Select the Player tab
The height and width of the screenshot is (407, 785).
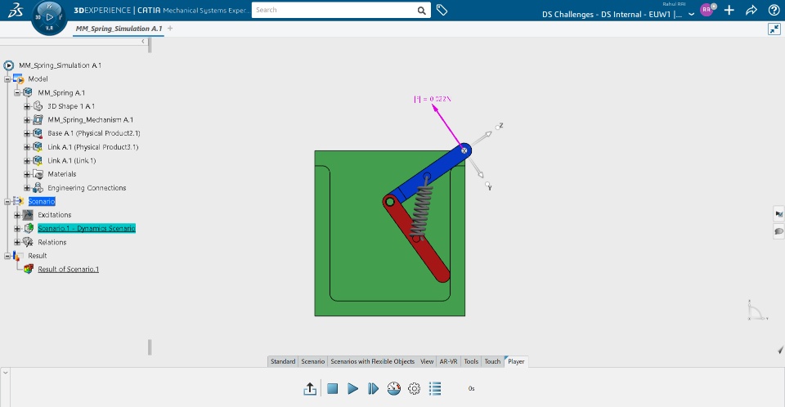click(x=516, y=361)
